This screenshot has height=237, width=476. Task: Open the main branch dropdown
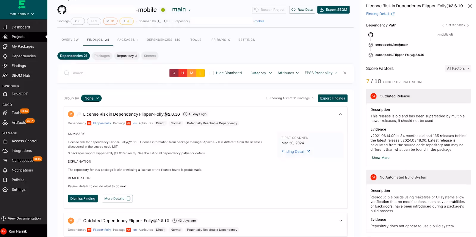click(181, 10)
